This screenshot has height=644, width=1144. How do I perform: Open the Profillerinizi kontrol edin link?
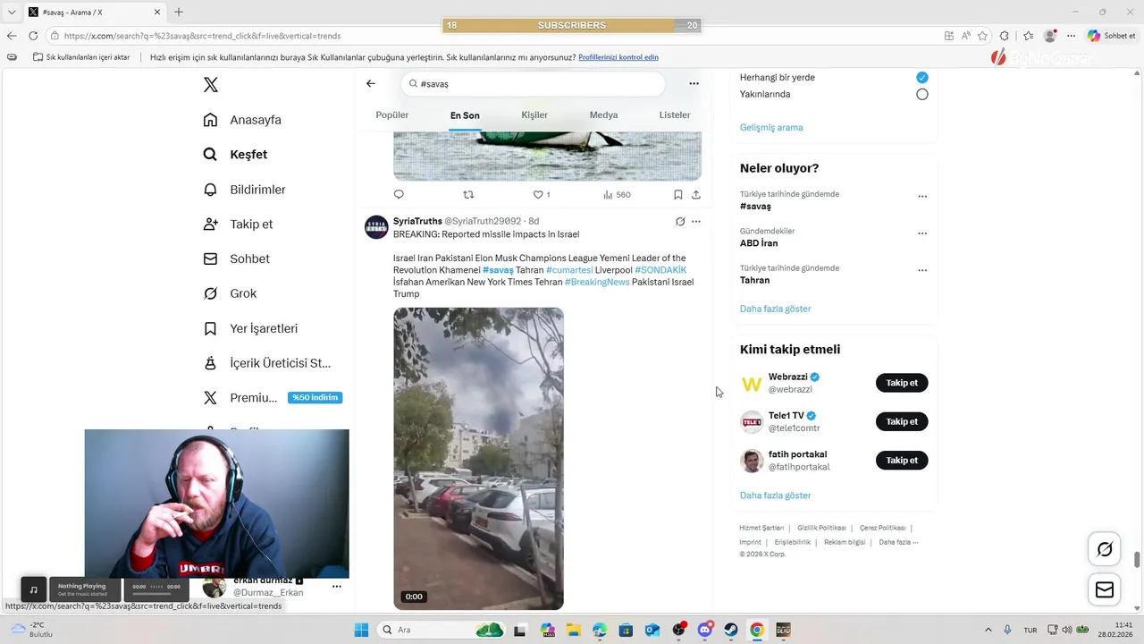point(618,57)
